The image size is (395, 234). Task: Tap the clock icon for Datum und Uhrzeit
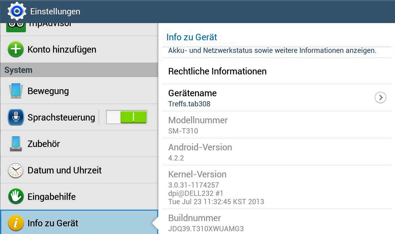(x=16, y=170)
